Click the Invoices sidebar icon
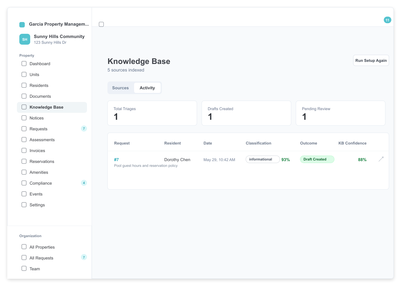 coord(24,151)
